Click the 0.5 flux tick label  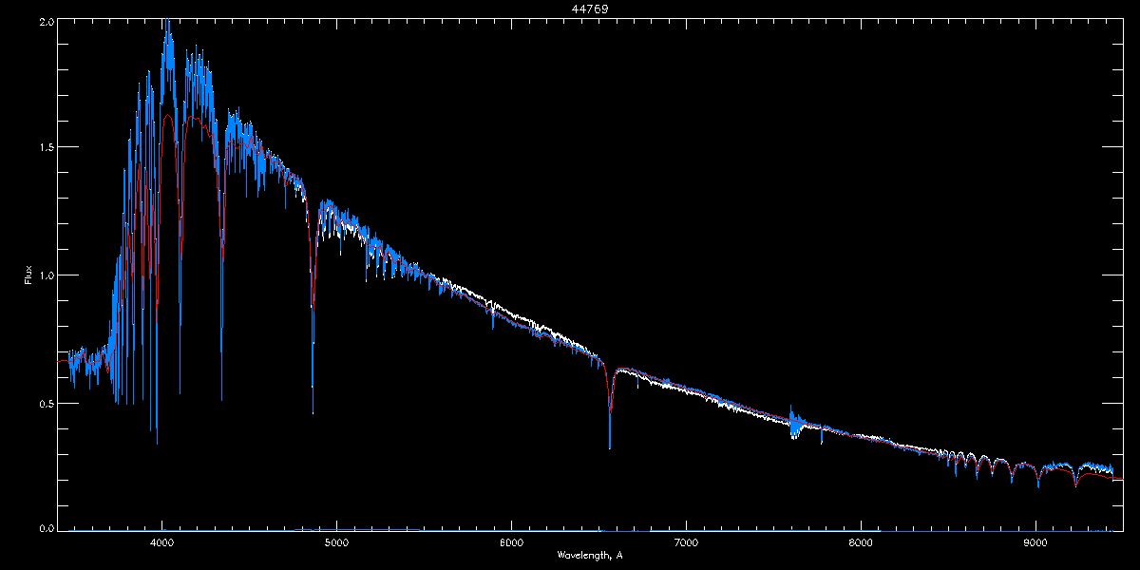pyautogui.click(x=46, y=403)
